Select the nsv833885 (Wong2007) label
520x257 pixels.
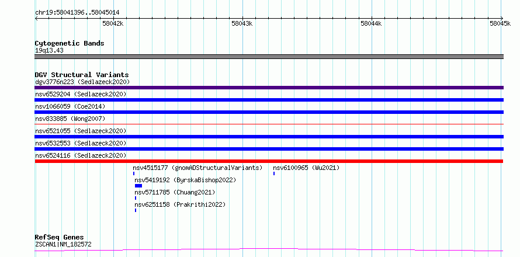coord(70,119)
